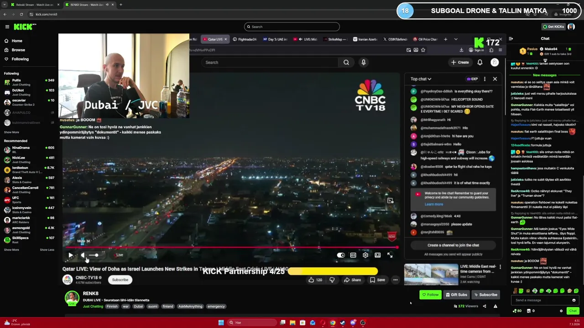Image resolution: width=584 pixels, height=328 pixels.
Task: Open the user profile avatar menu
Action: click(571, 27)
